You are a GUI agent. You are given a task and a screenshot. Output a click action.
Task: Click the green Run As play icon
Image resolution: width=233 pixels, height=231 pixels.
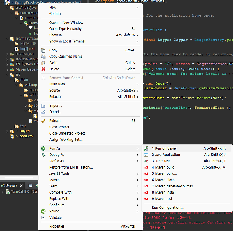click(x=43, y=148)
